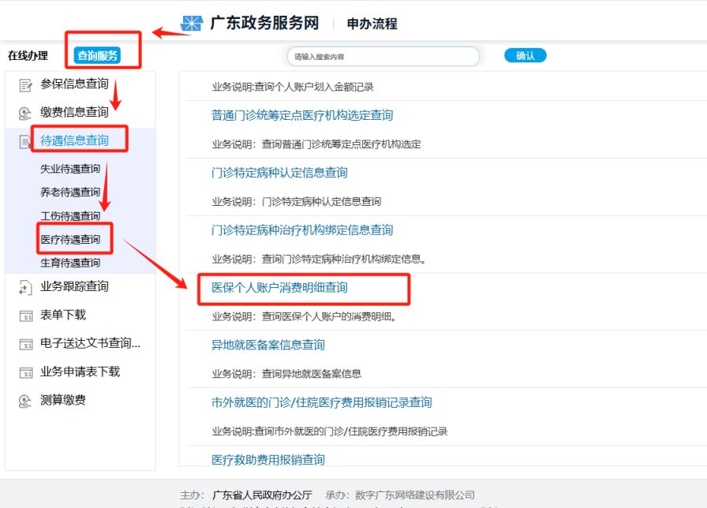Click the 测算缴费 icon
Image resolution: width=707 pixels, height=508 pixels.
[x=25, y=401]
